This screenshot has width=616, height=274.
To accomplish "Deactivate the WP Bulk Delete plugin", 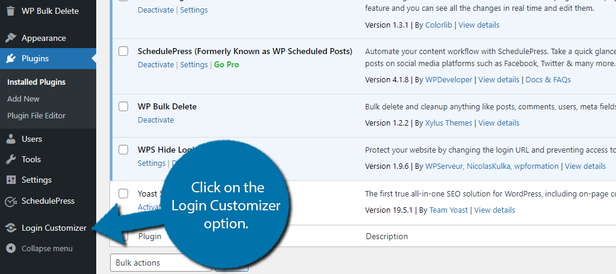I will click(156, 120).
